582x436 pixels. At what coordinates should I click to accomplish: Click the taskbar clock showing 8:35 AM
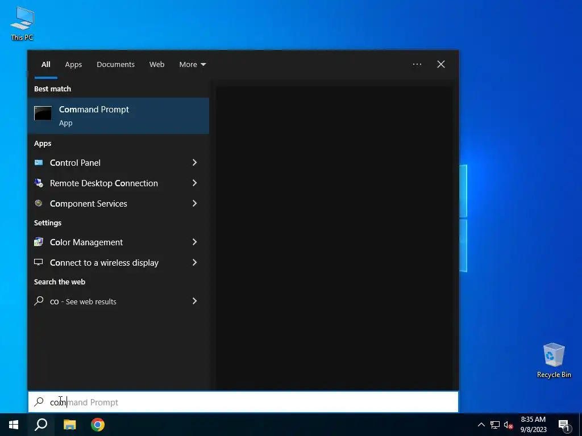tap(533, 425)
